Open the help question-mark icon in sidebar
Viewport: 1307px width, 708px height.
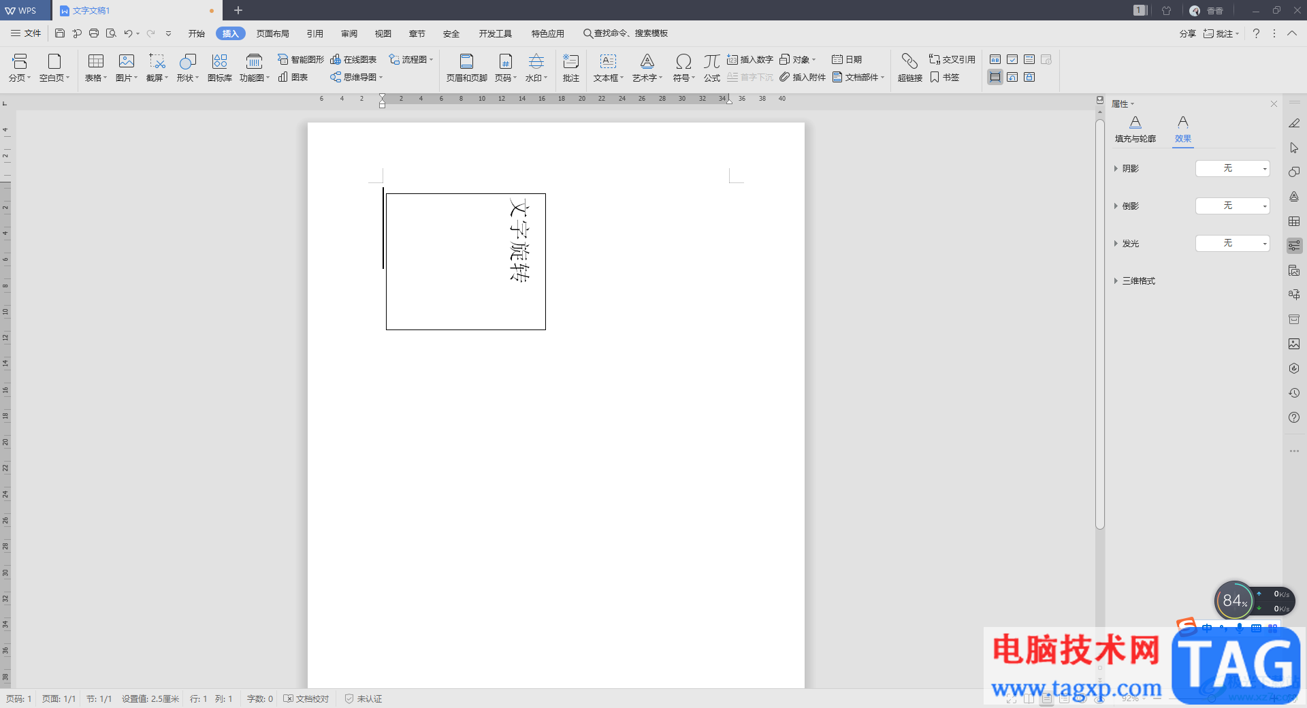tap(1294, 417)
